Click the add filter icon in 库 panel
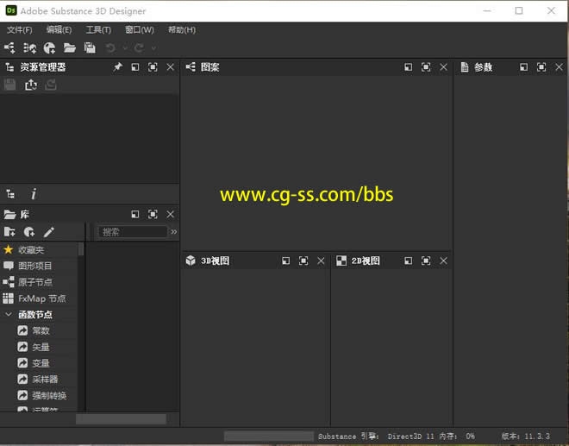The width and height of the screenshot is (569, 446). coord(29,232)
